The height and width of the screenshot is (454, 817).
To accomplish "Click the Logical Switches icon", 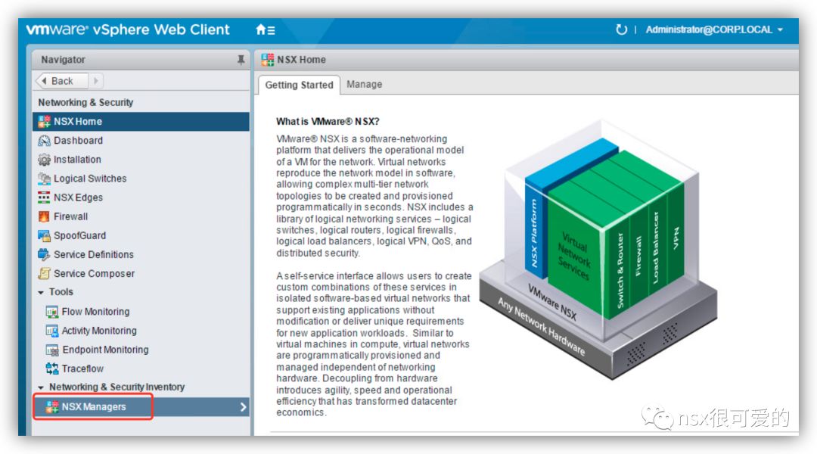I will (45, 179).
